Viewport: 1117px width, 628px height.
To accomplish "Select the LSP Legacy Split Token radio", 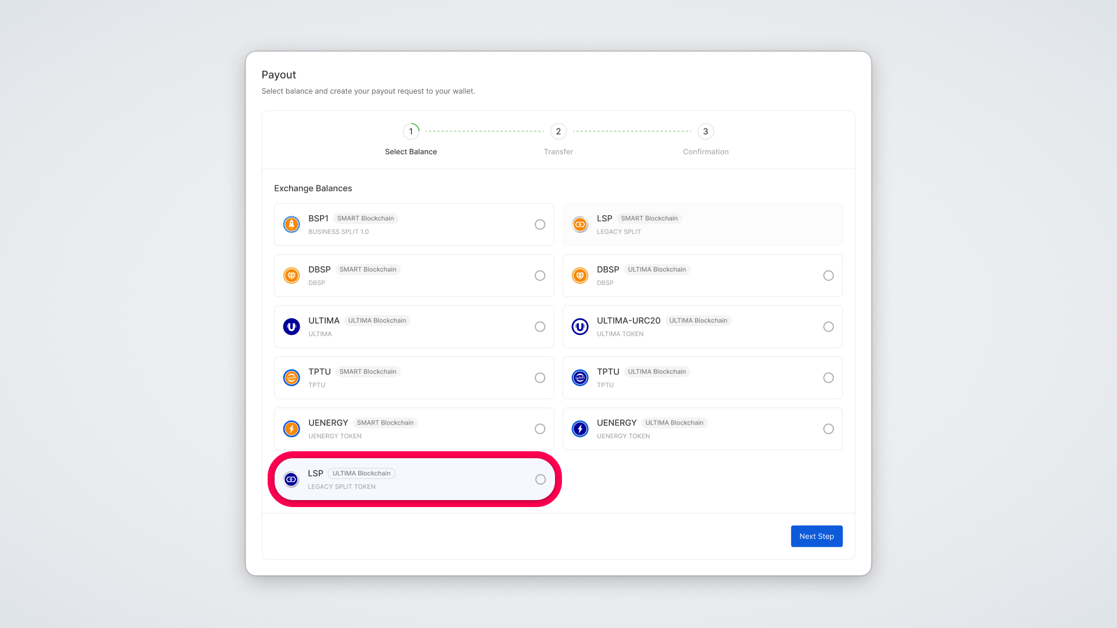I will (540, 480).
